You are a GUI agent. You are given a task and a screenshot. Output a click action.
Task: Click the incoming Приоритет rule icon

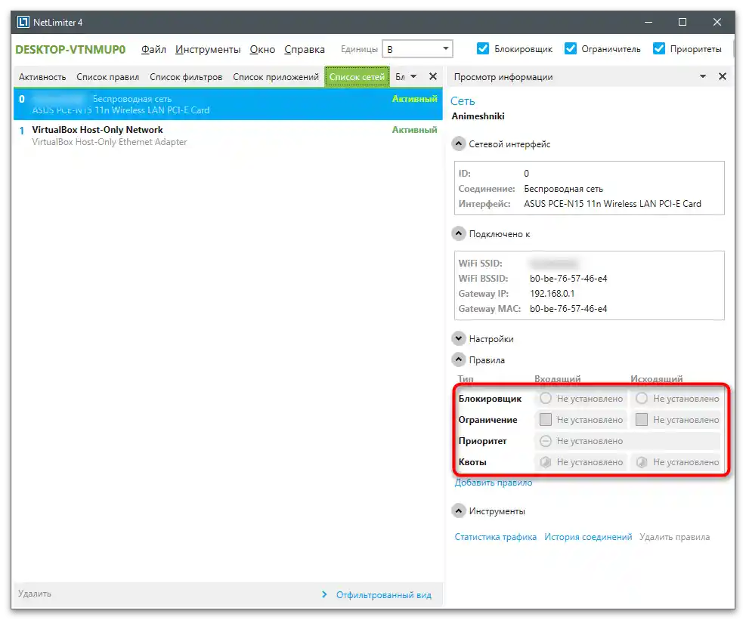pyautogui.click(x=546, y=441)
